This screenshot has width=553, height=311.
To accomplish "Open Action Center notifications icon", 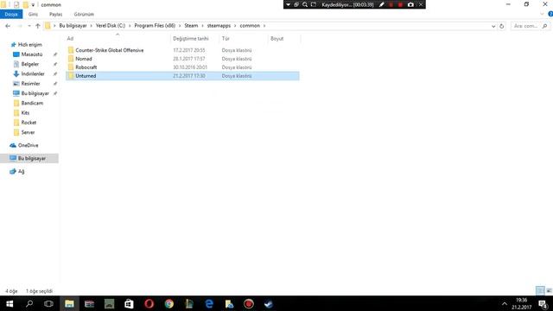I will (x=543, y=303).
